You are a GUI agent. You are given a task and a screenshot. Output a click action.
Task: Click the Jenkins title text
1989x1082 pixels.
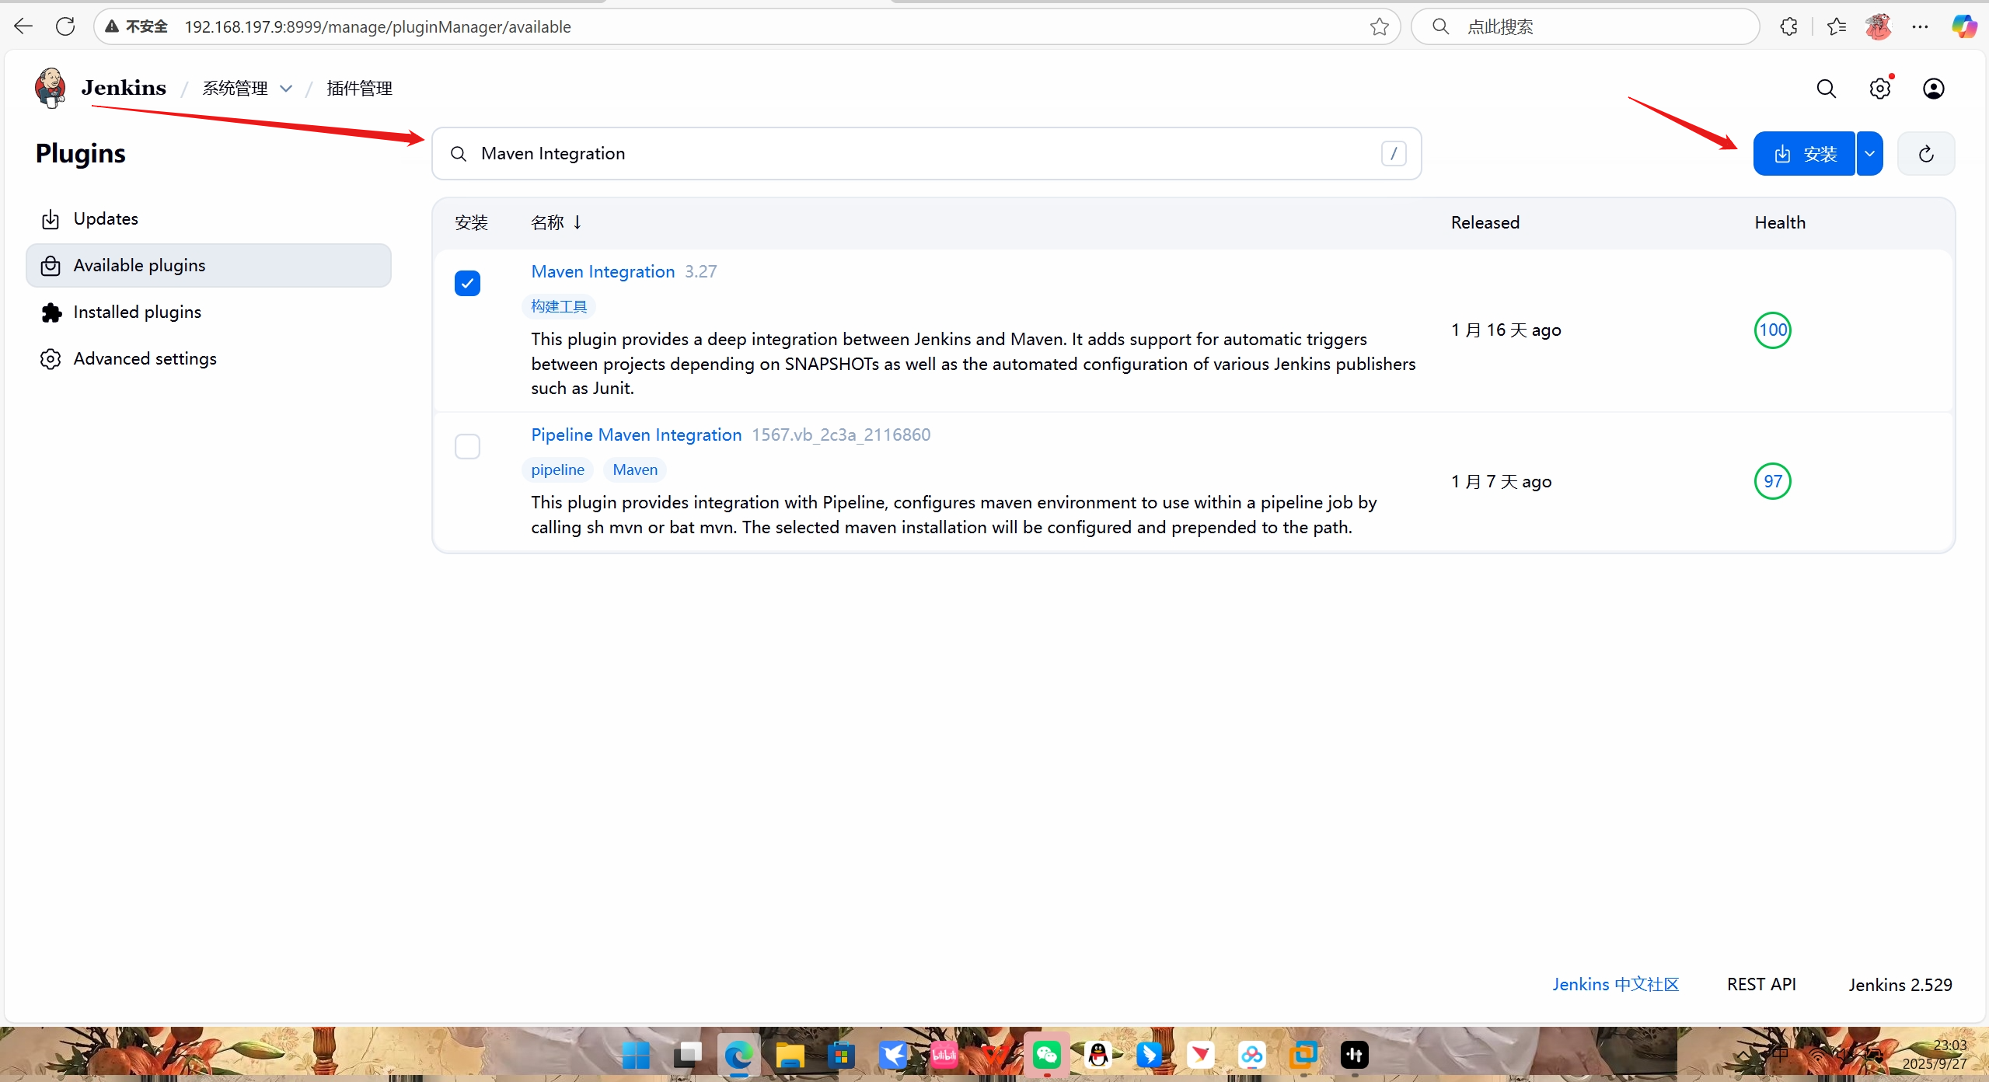coord(124,88)
